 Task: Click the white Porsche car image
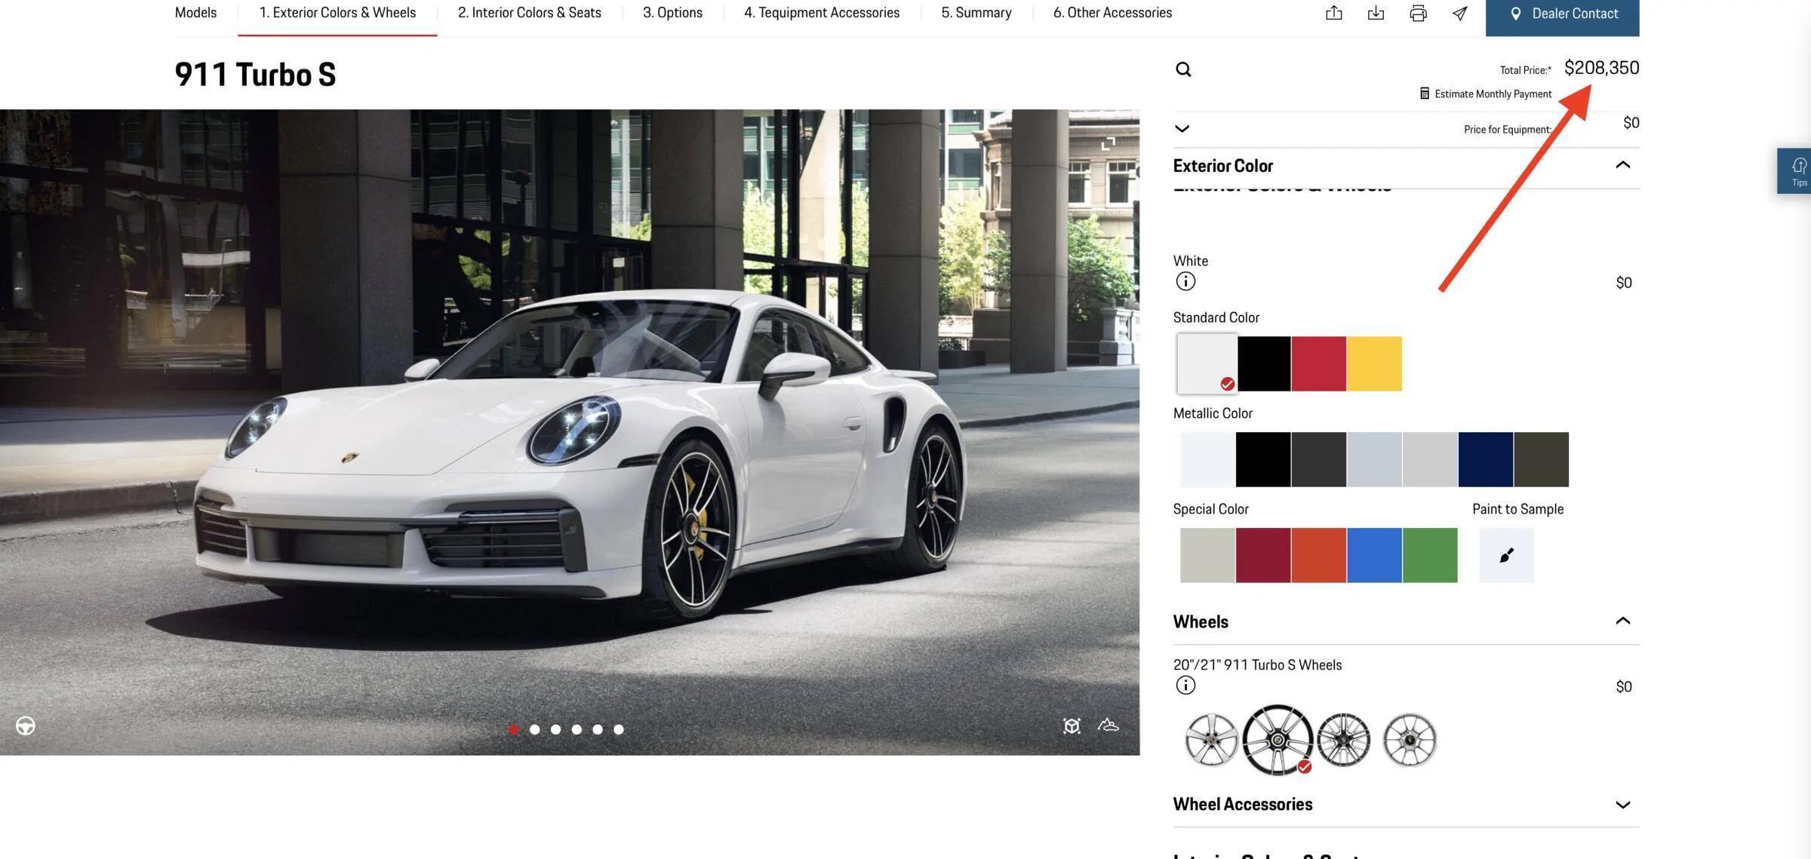[570, 432]
